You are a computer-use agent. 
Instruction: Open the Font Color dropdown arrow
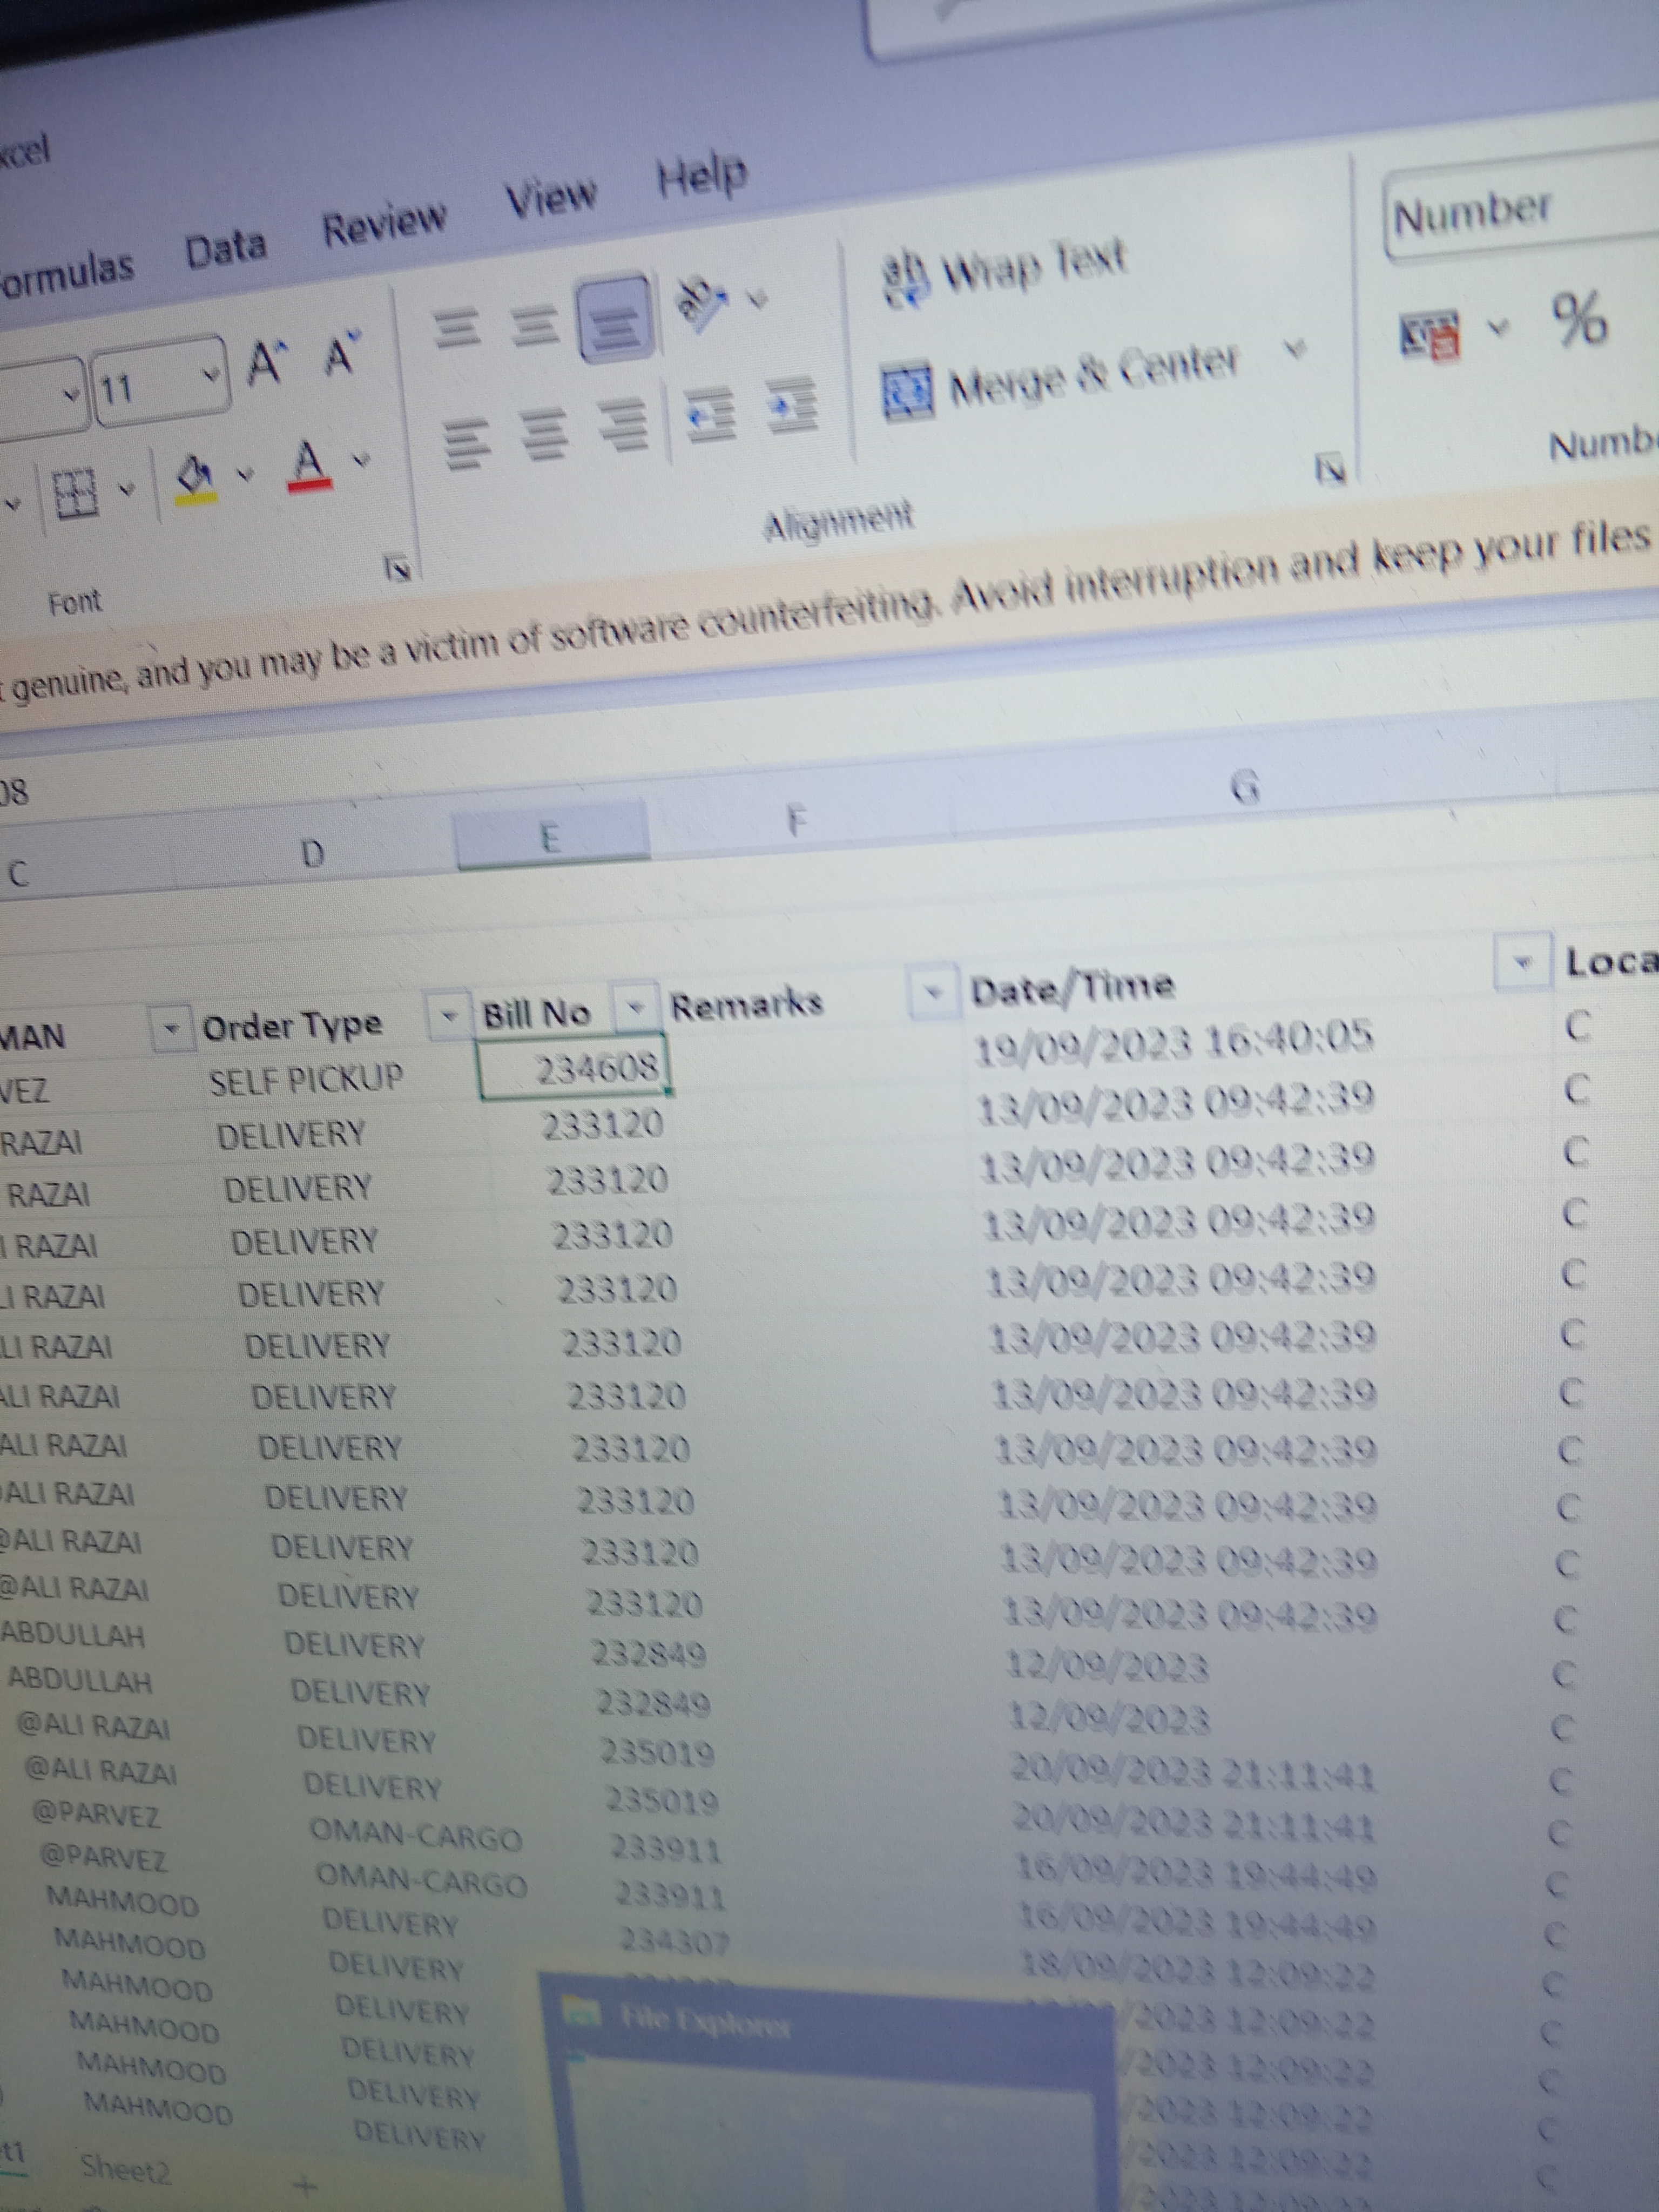[x=362, y=460]
